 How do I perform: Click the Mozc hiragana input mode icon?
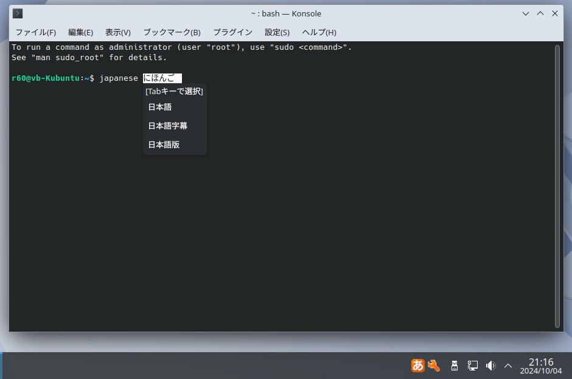[418, 365]
